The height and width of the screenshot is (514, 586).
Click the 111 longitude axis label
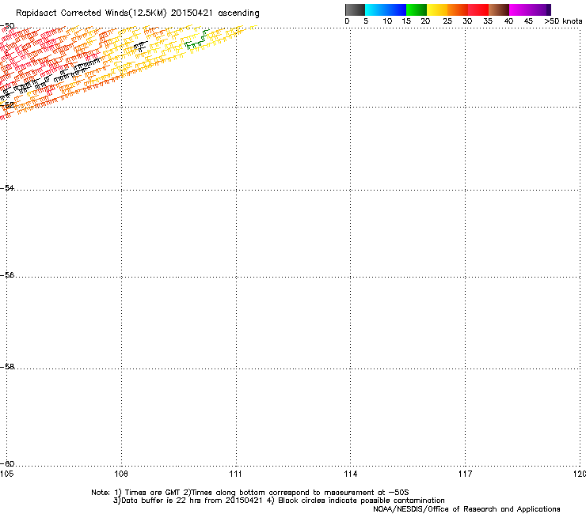[x=235, y=474]
